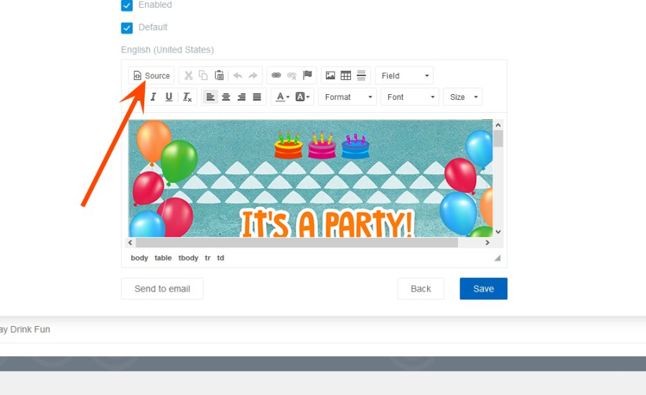Viewport: 646px width, 395px height.
Task: Click the Anchor flag icon
Action: [x=307, y=75]
